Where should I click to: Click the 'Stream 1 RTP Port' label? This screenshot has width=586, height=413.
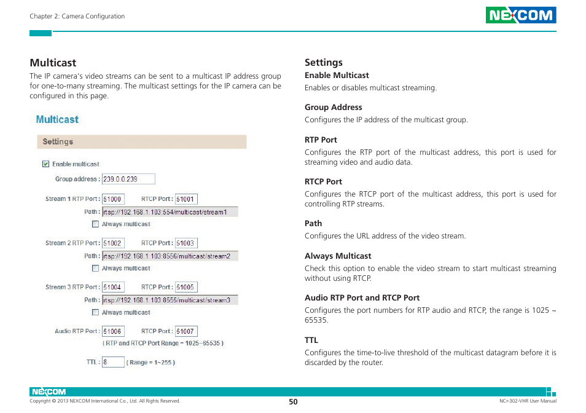pyautogui.click(x=72, y=199)
